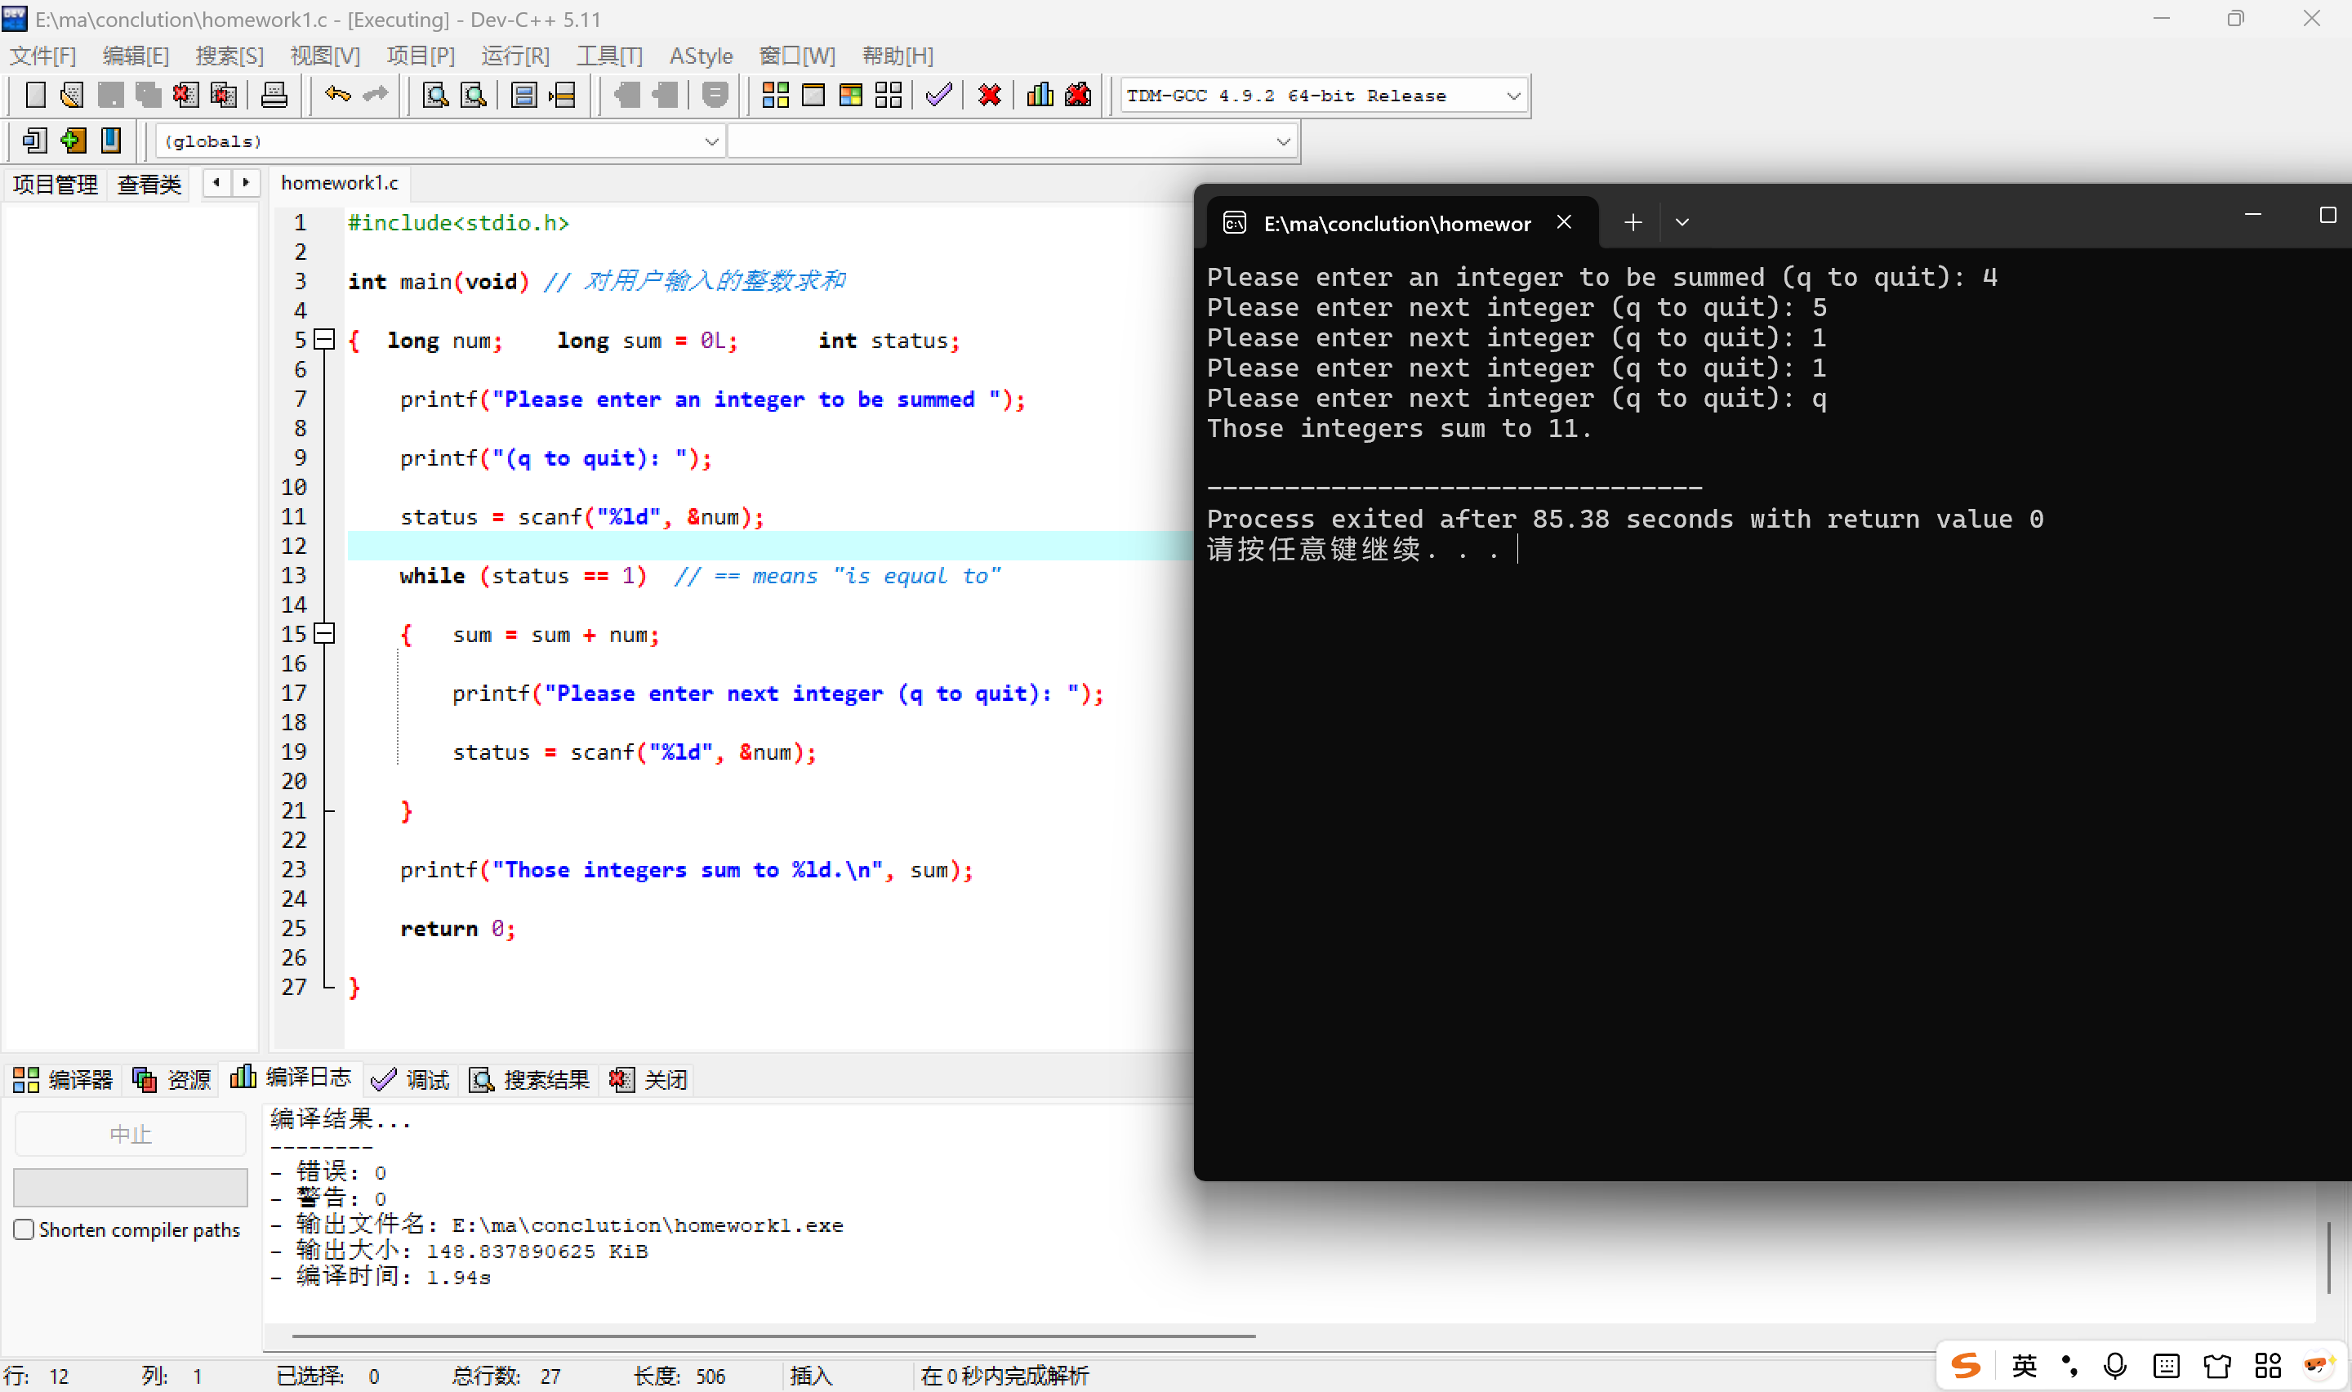Click the red X stop execution icon
This screenshot has height=1392, width=2352.
click(x=989, y=95)
